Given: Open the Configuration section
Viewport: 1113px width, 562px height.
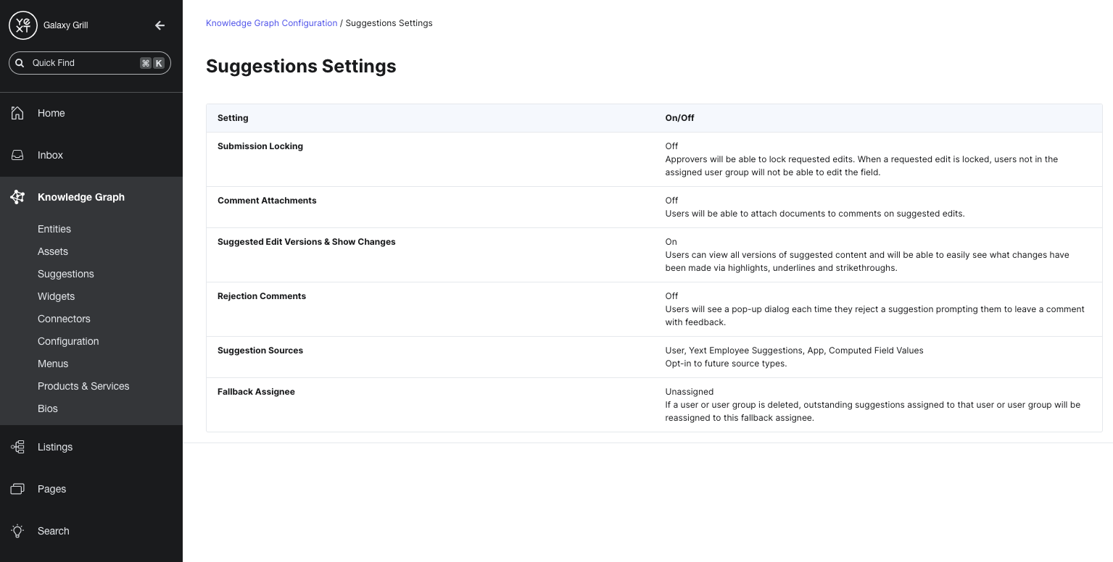Looking at the screenshot, I should 67,341.
